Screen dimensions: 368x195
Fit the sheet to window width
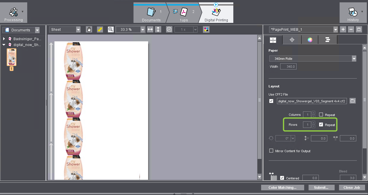150,29
